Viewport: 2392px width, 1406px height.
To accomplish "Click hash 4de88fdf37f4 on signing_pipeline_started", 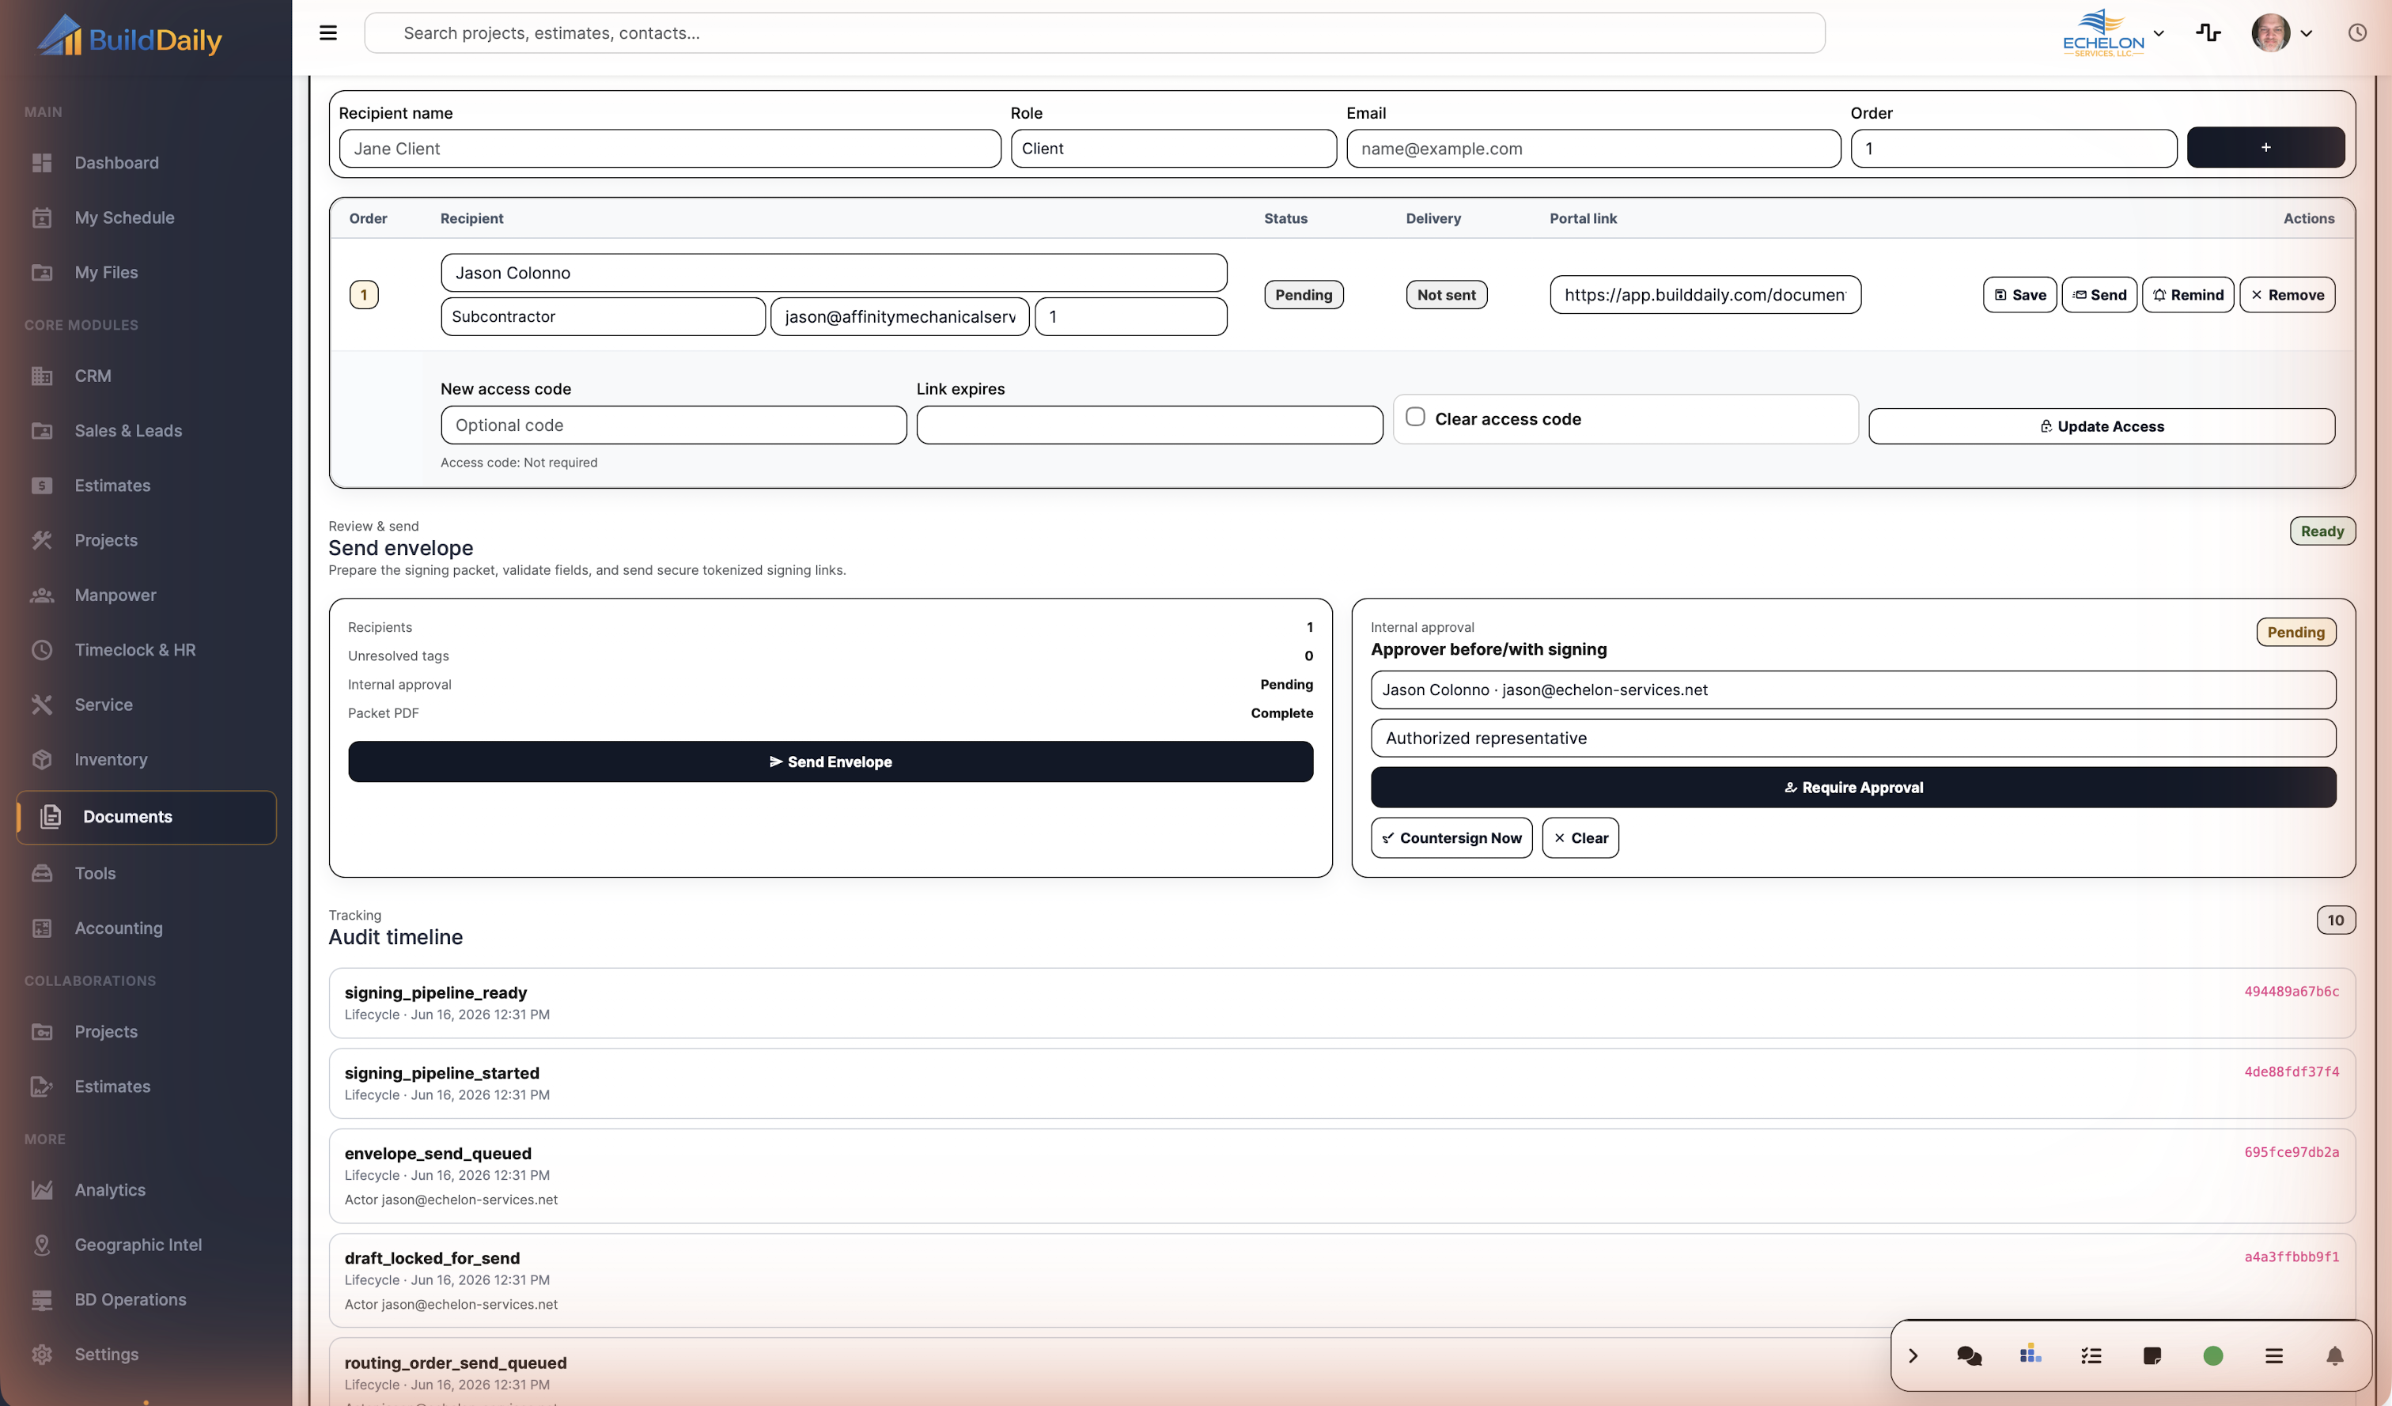I will 2292,1072.
